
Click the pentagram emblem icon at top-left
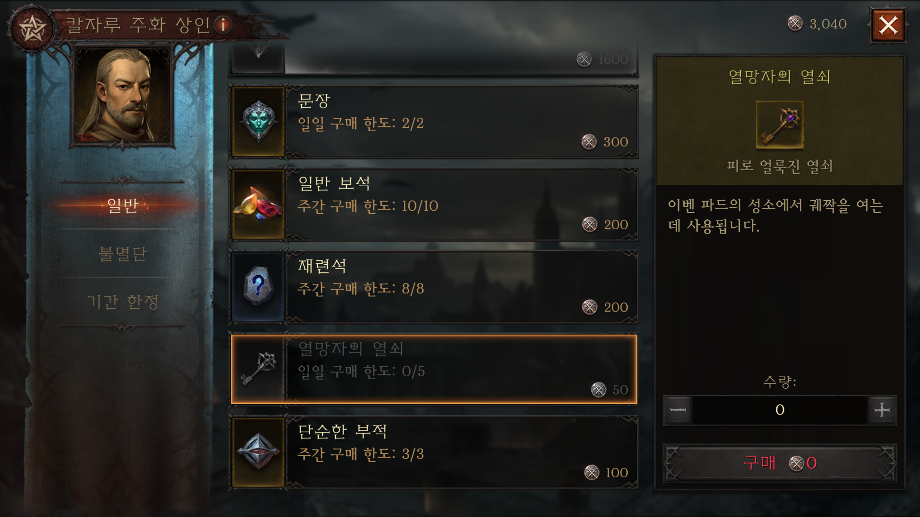point(32,27)
